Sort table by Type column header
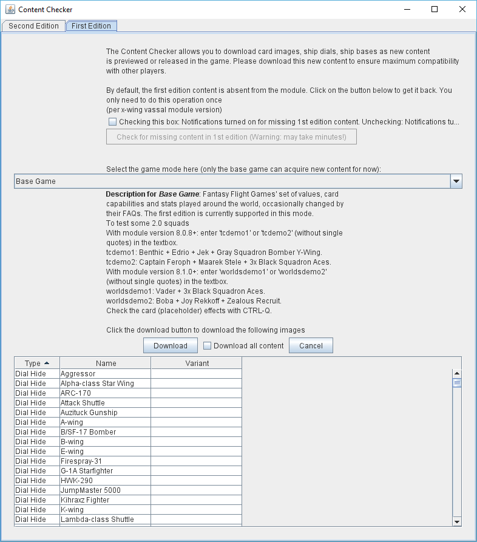477x542 pixels. click(37, 363)
